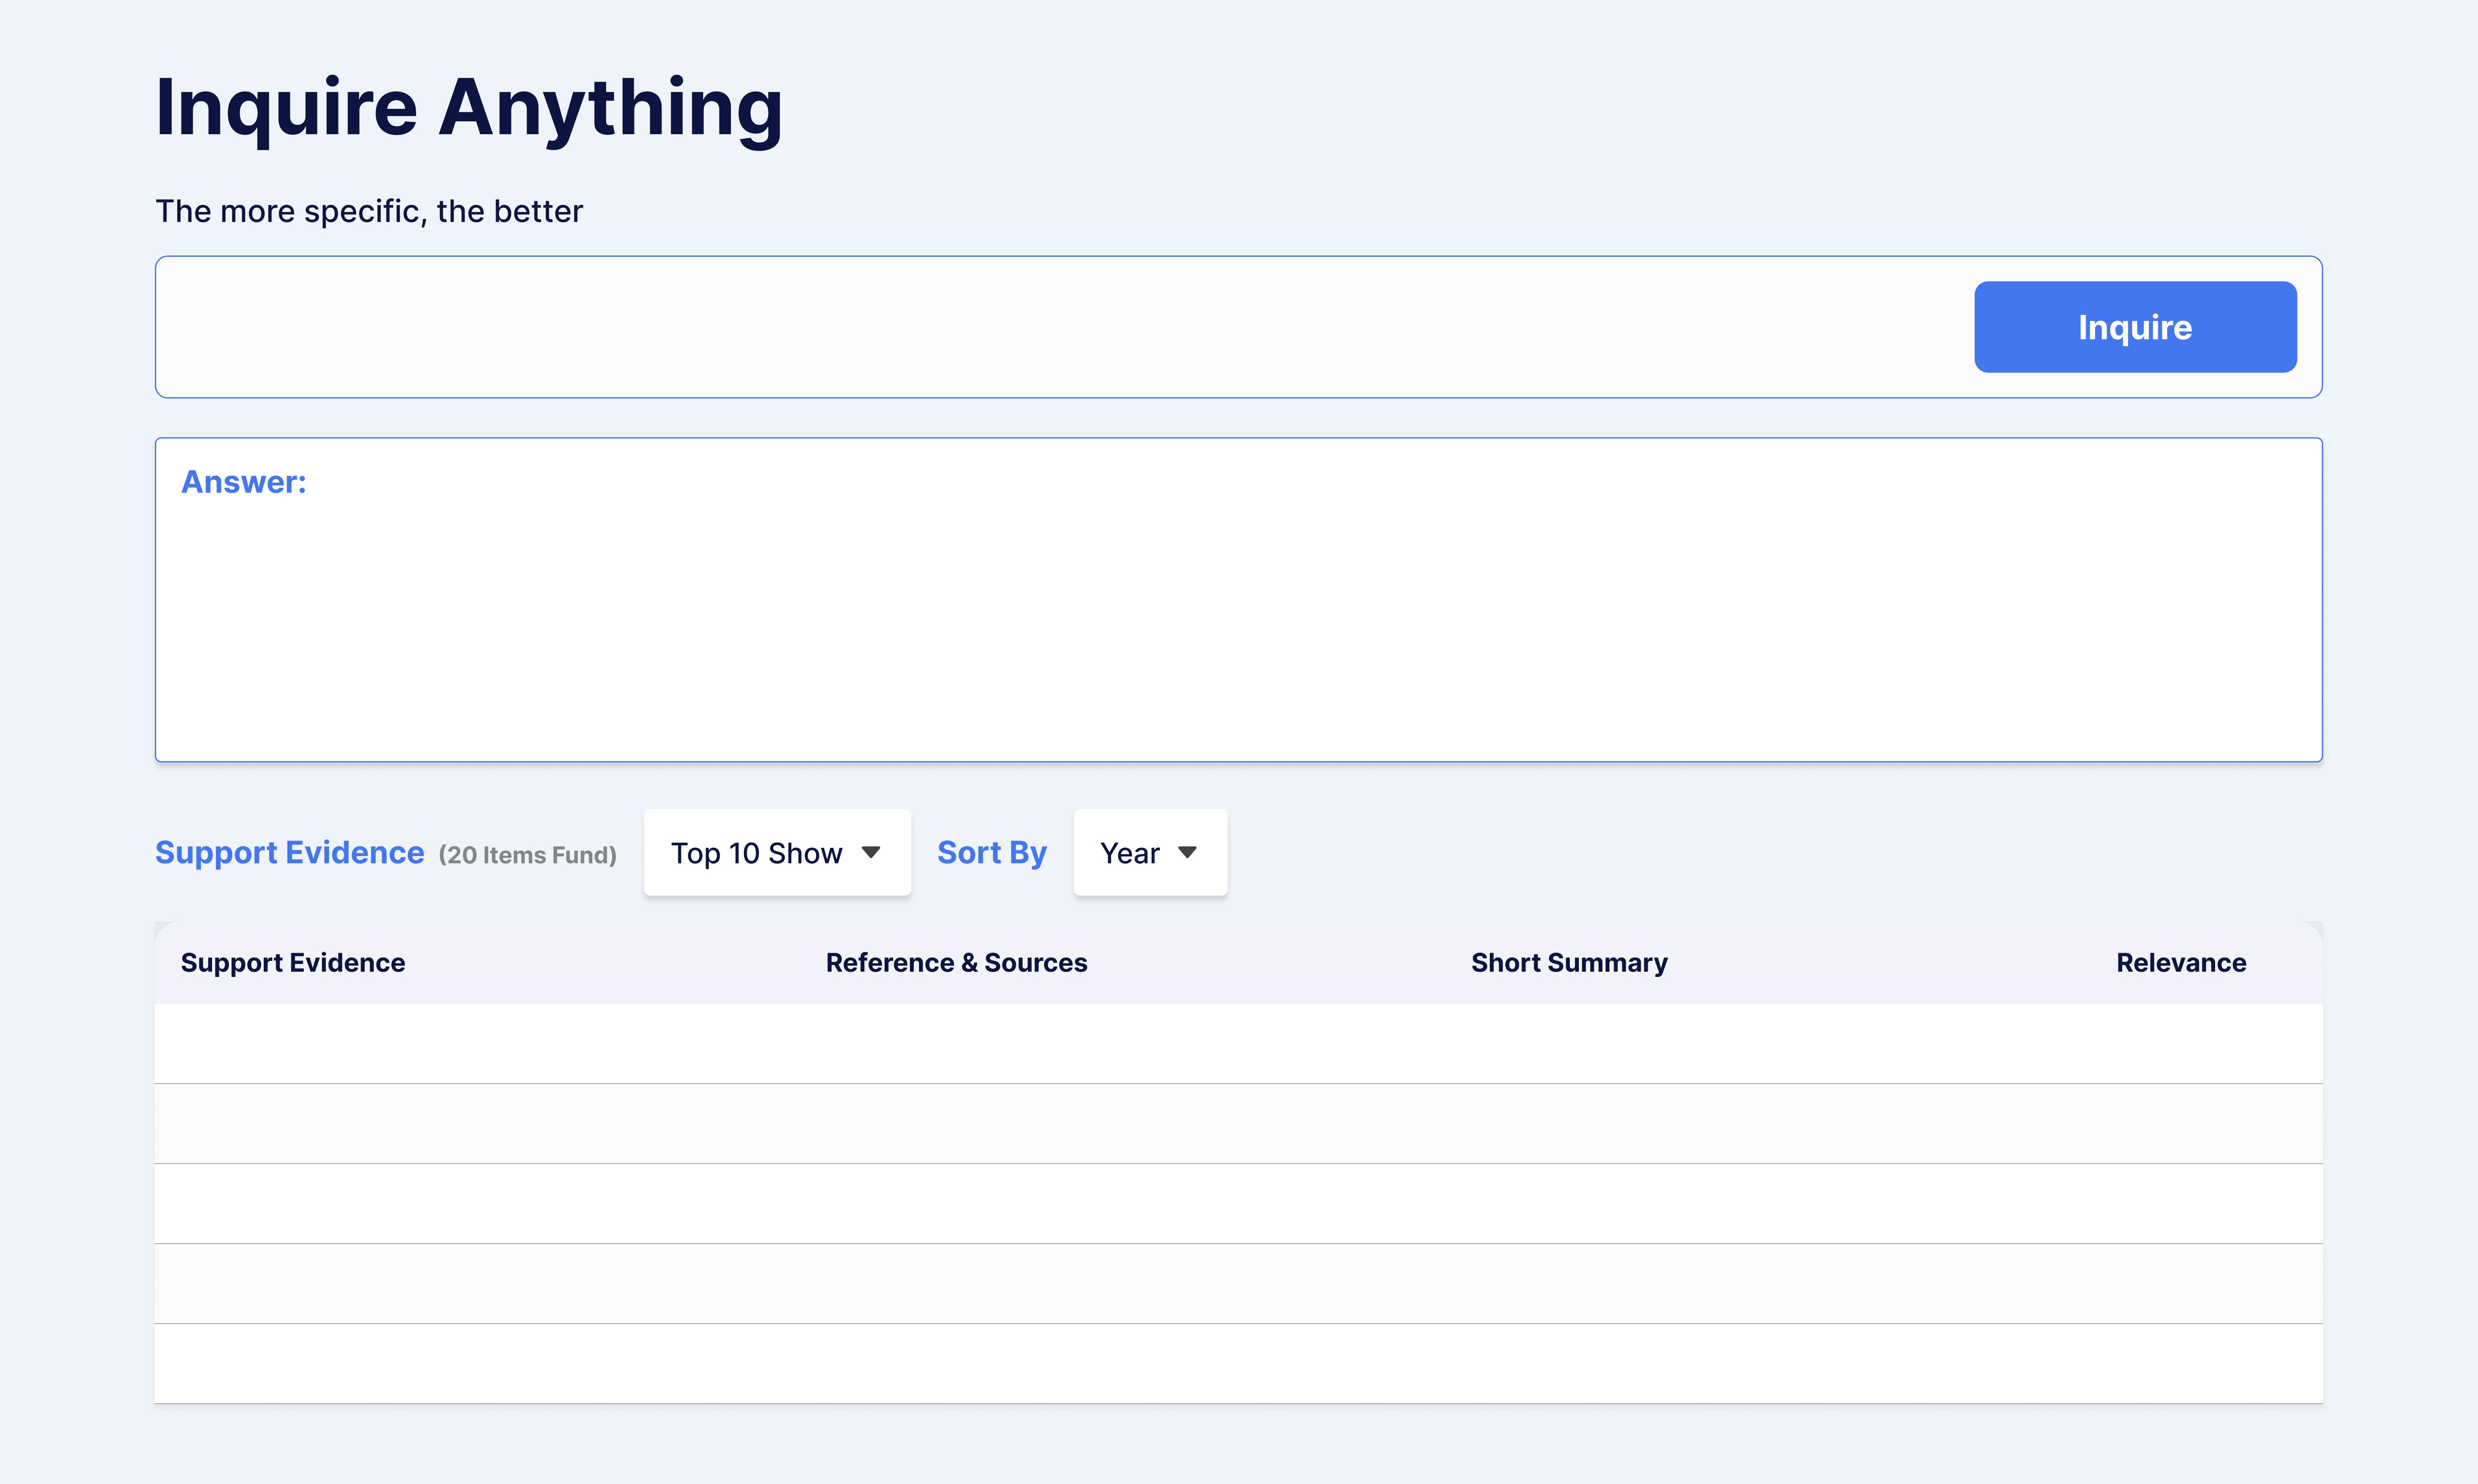2478x1484 pixels.
Task: Click the blue Support Evidence heading
Action: tap(290, 853)
